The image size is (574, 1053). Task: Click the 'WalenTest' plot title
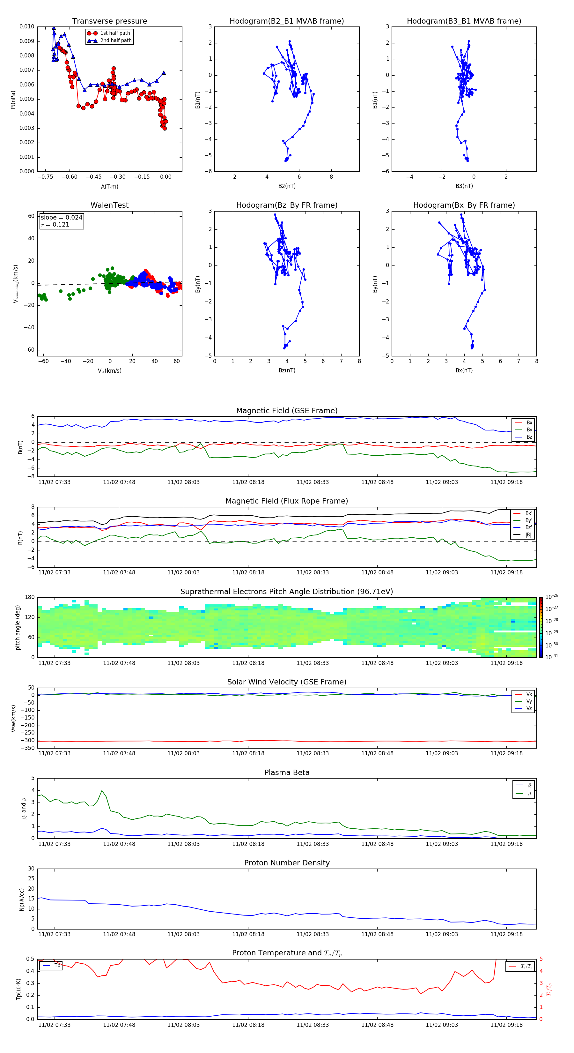pyautogui.click(x=109, y=205)
